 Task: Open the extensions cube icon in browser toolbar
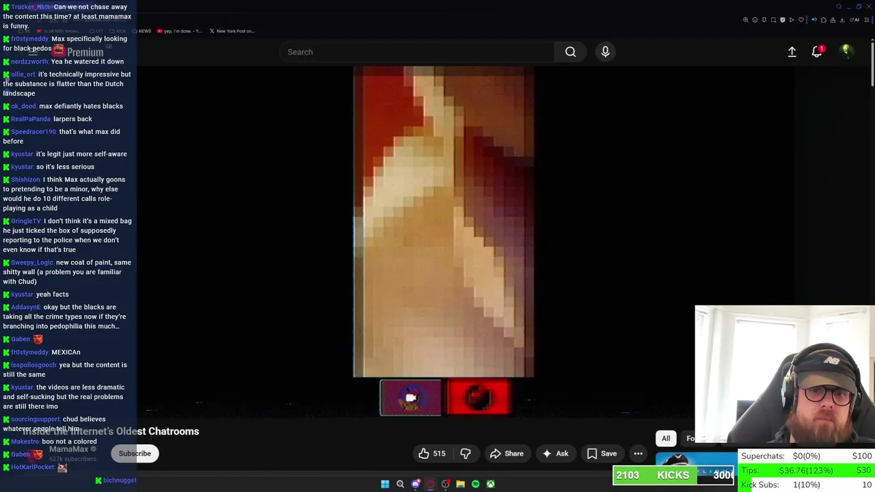(824, 20)
